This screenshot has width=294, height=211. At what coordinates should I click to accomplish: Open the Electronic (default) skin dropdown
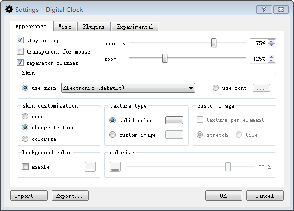128,88
